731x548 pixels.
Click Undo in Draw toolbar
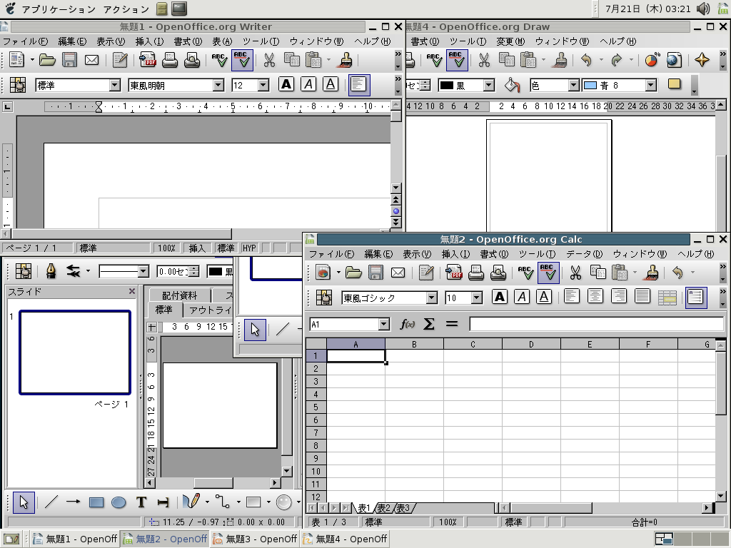click(587, 60)
